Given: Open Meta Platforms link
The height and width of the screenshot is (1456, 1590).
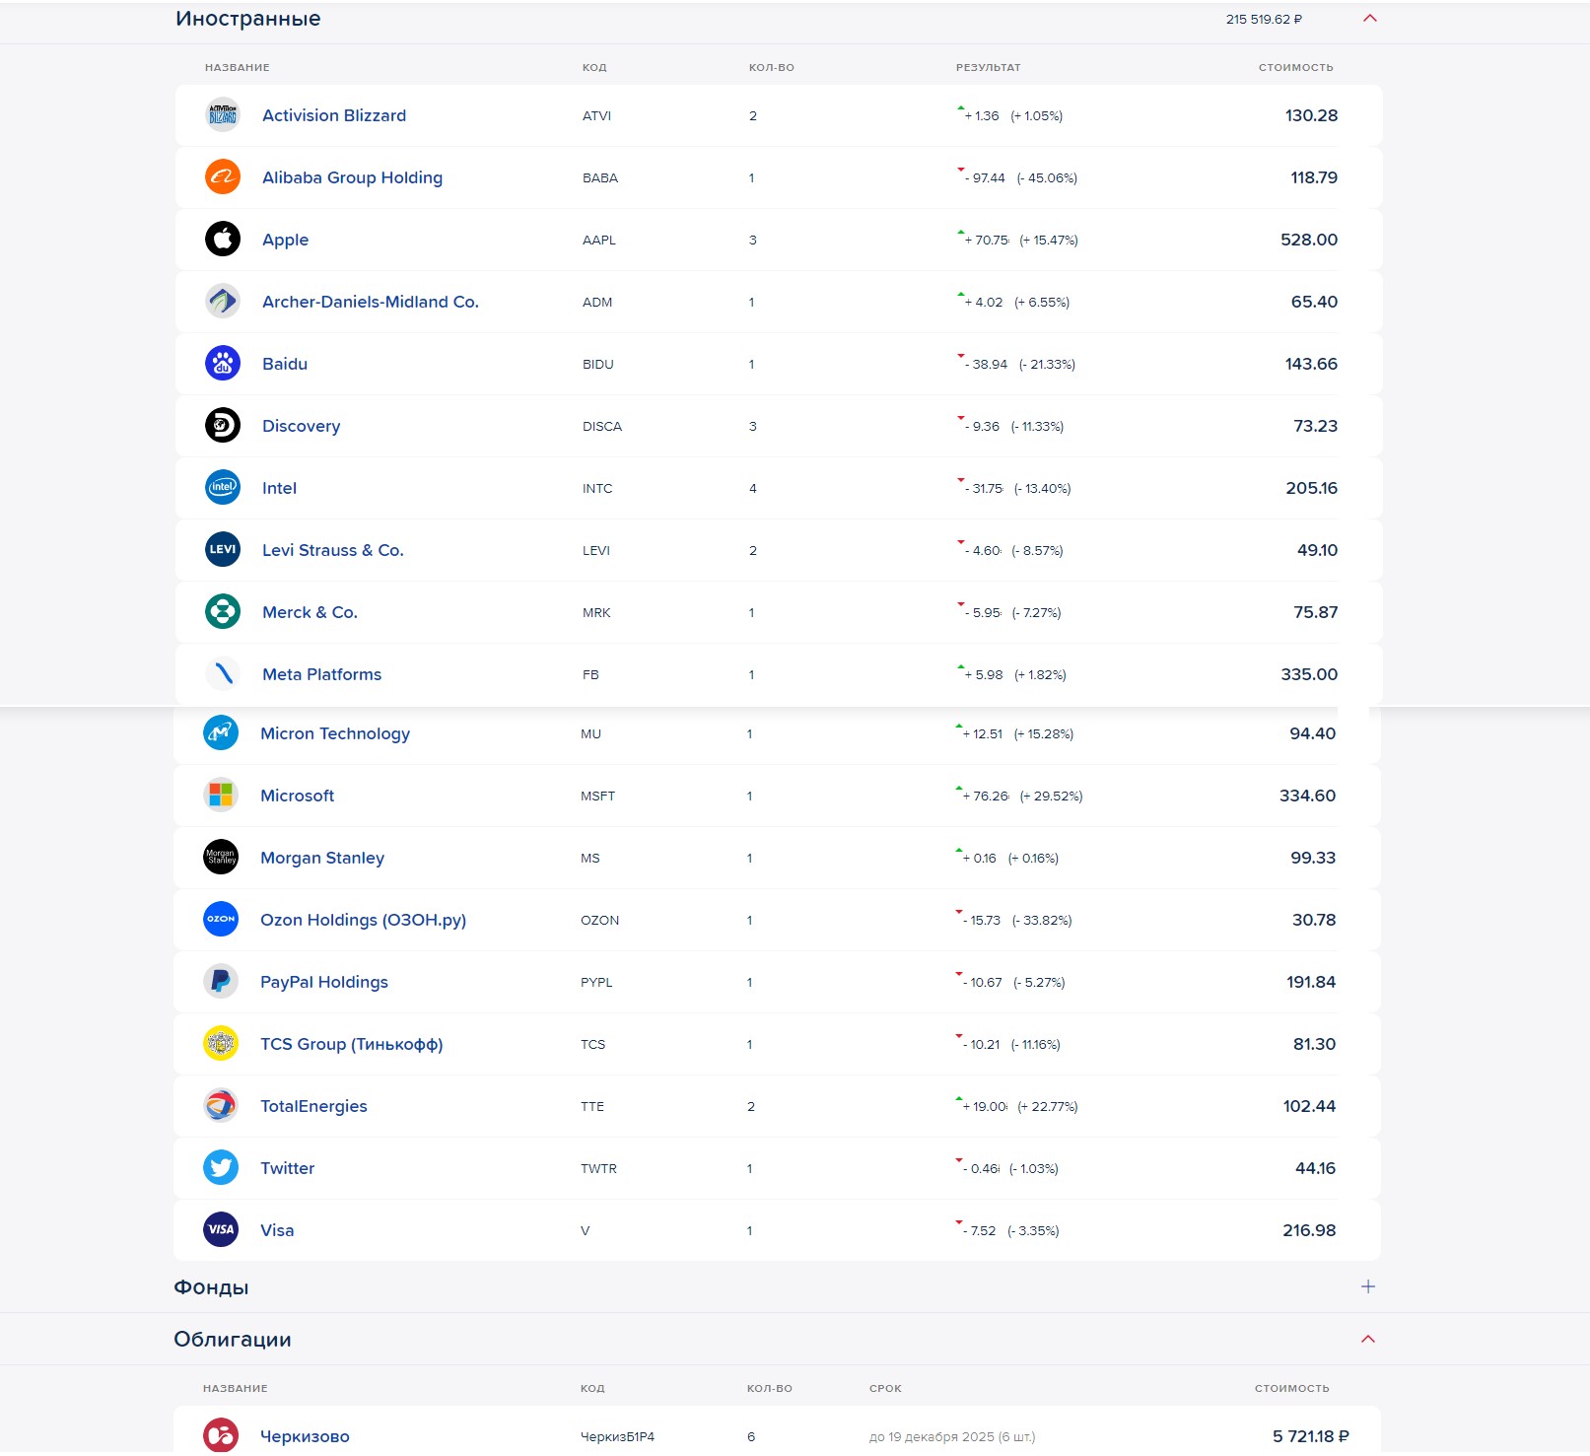Looking at the screenshot, I should coord(321,674).
